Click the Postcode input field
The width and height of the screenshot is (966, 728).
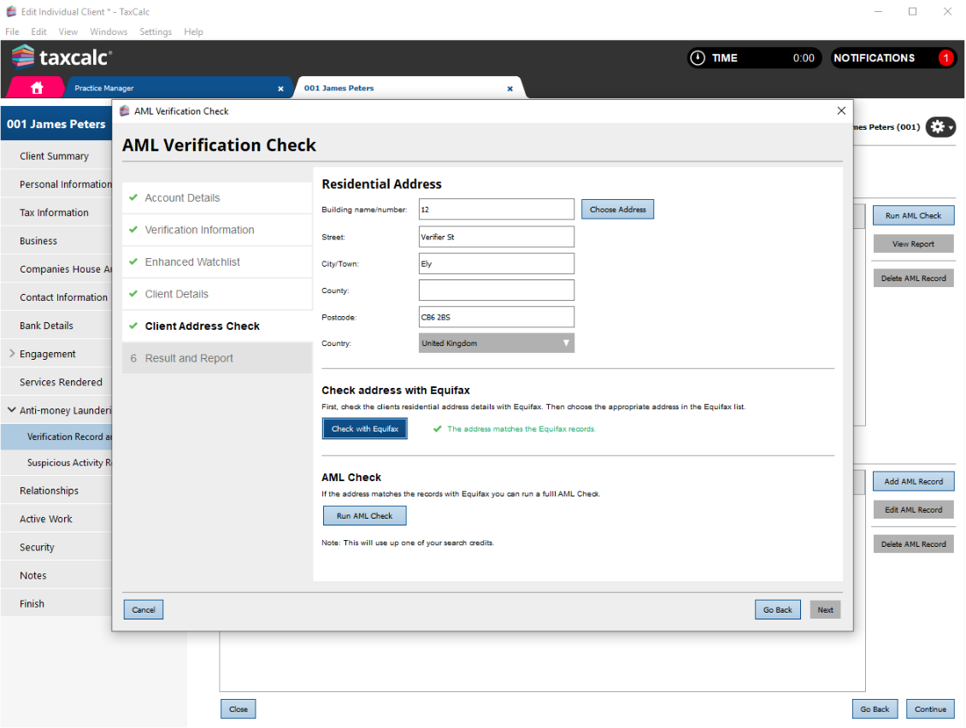[x=496, y=317]
